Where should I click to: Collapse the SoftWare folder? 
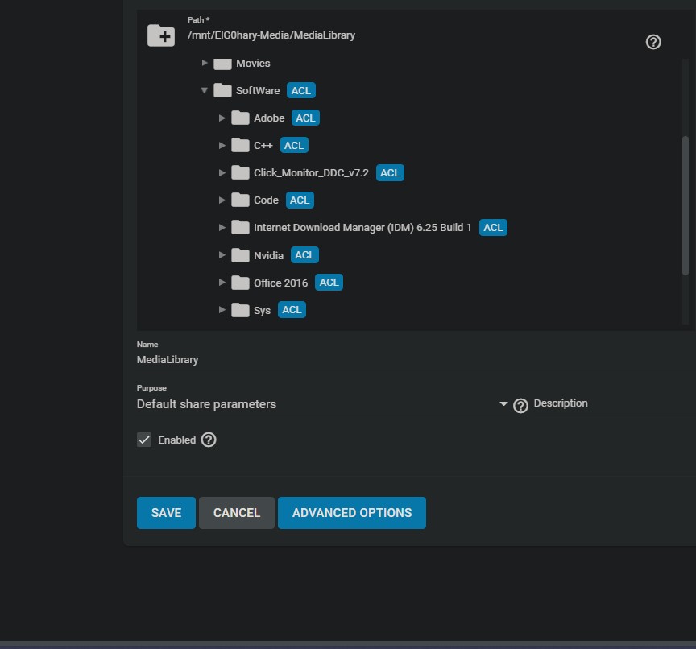point(204,90)
